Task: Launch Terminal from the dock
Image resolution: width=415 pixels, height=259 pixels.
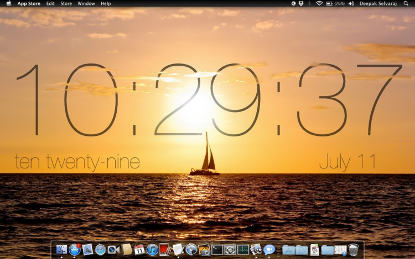Action: 217,250
